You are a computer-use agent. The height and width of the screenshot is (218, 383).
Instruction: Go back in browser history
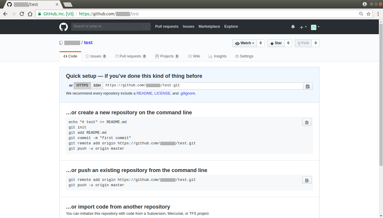pyautogui.click(x=5, y=14)
